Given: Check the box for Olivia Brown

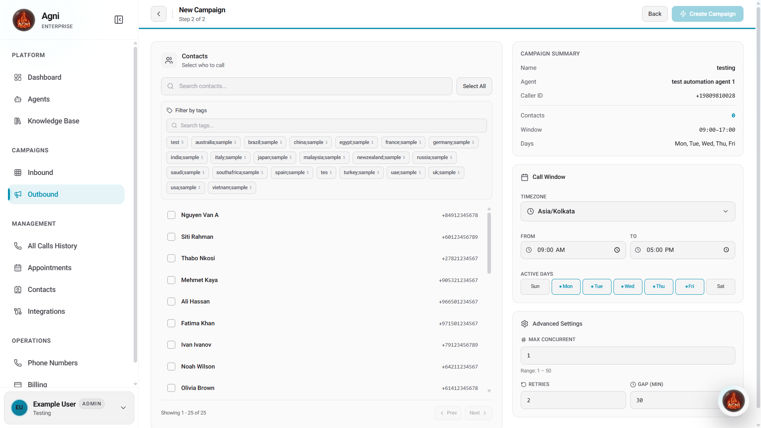Looking at the screenshot, I should [x=171, y=388].
